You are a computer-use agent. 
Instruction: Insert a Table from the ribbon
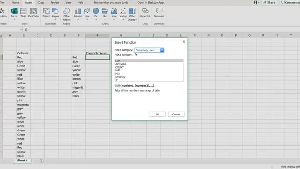23,13
